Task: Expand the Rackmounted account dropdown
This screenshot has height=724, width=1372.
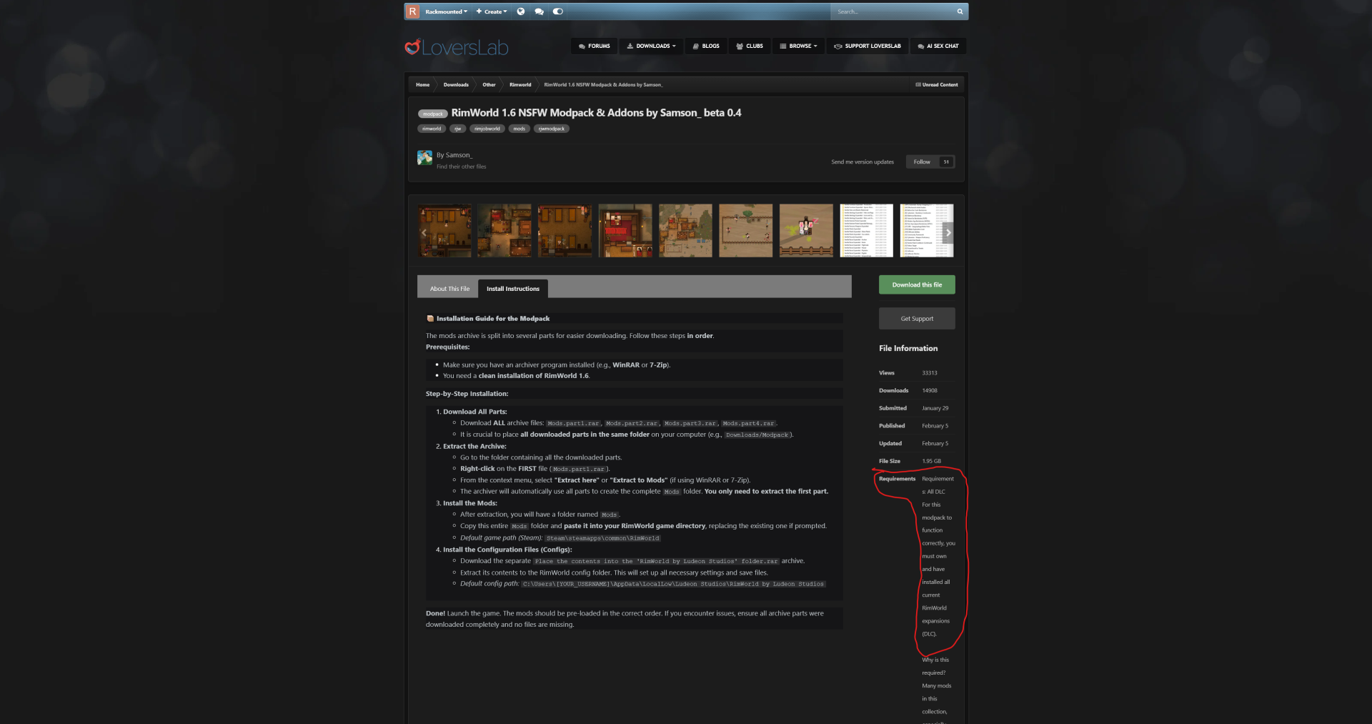Action: (x=446, y=11)
